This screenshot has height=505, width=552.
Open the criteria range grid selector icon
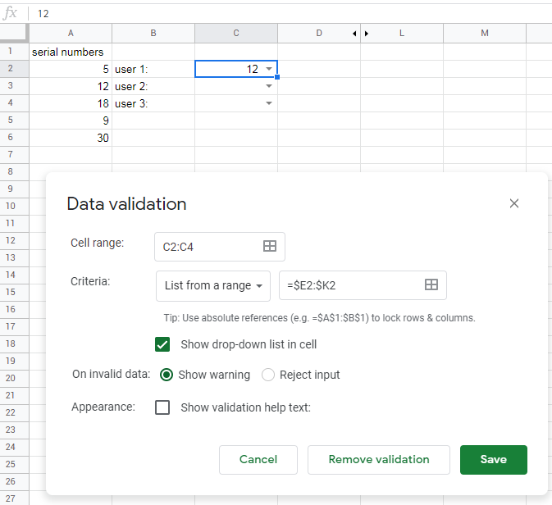coord(431,284)
